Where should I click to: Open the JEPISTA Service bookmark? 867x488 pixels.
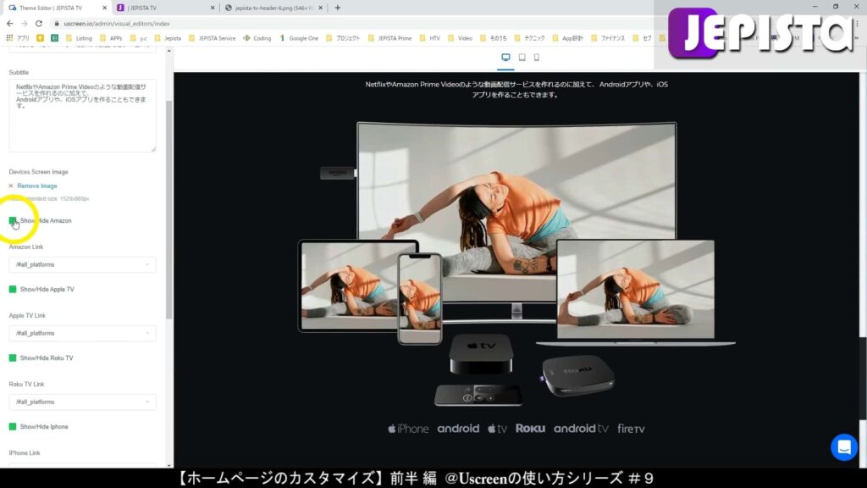(x=213, y=38)
